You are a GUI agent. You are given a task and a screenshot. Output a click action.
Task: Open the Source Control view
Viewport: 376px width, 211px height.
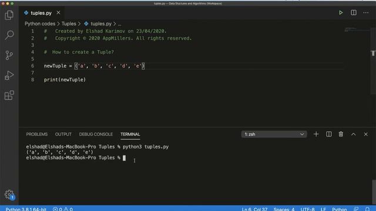9,55
